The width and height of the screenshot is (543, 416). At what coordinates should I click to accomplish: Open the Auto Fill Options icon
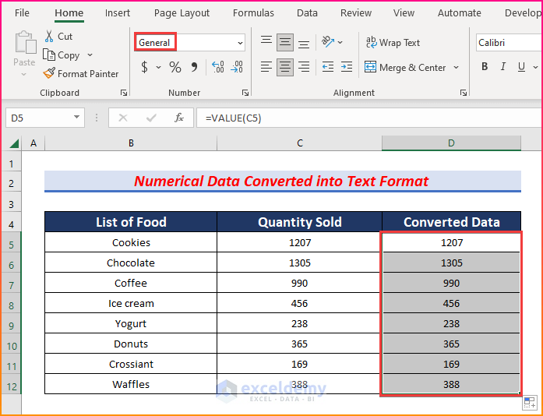click(530, 403)
